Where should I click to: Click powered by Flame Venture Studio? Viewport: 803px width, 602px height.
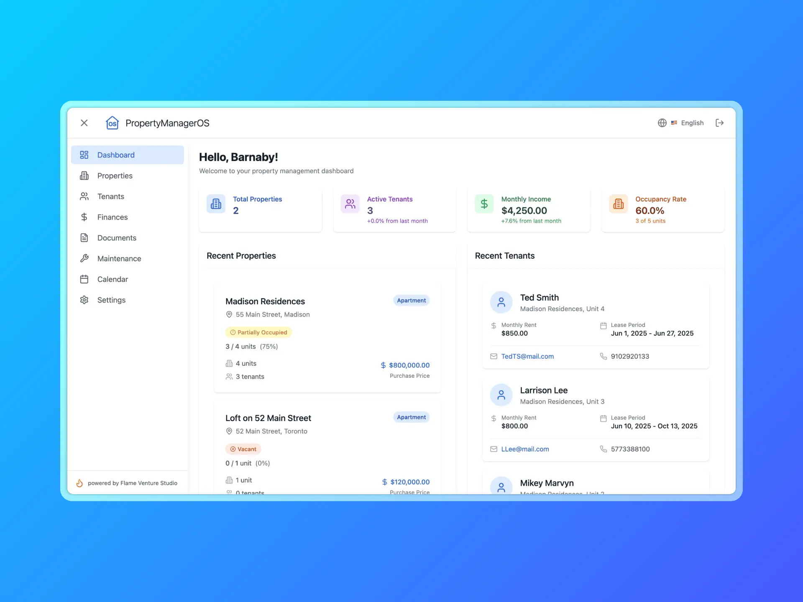coord(133,483)
